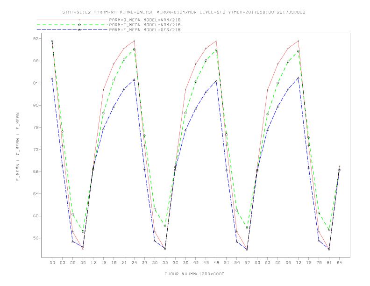Click forecast hour 84 on the horizontal axis

point(339,263)
